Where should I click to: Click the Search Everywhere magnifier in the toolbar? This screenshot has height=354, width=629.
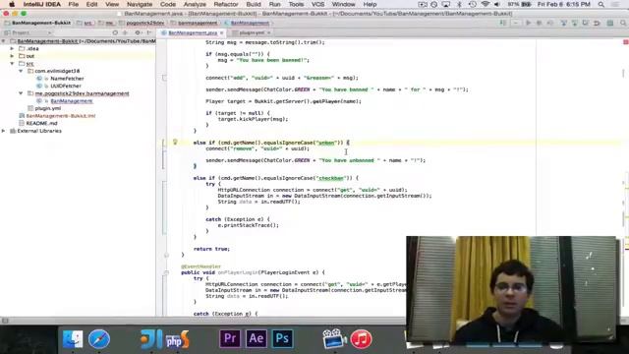point(623,23)
